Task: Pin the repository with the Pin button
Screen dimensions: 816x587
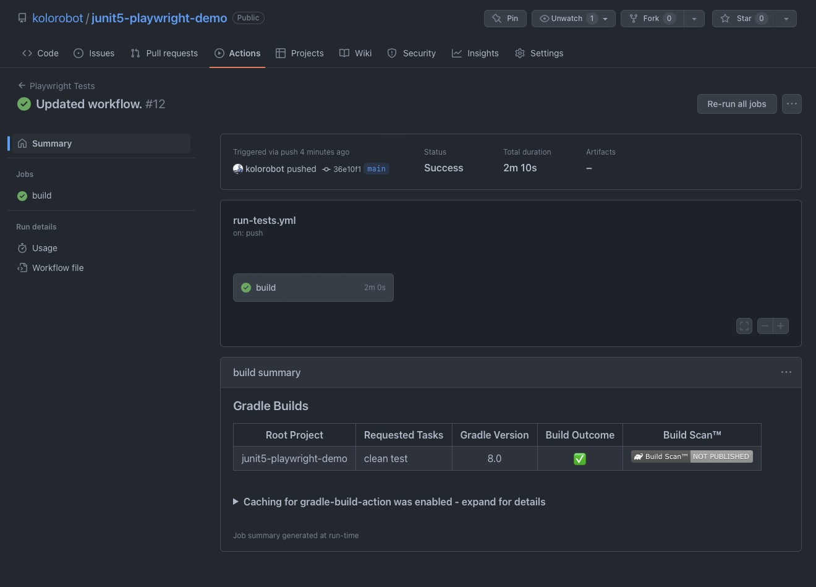Action: point(505,19)
